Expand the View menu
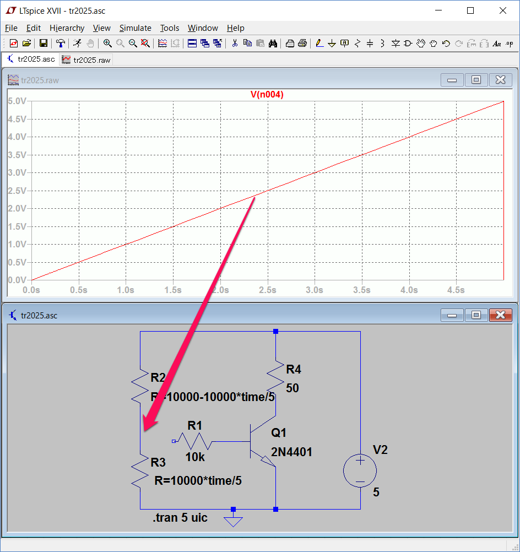The width and height of the screenshot is (520, 552). (101, 28)
